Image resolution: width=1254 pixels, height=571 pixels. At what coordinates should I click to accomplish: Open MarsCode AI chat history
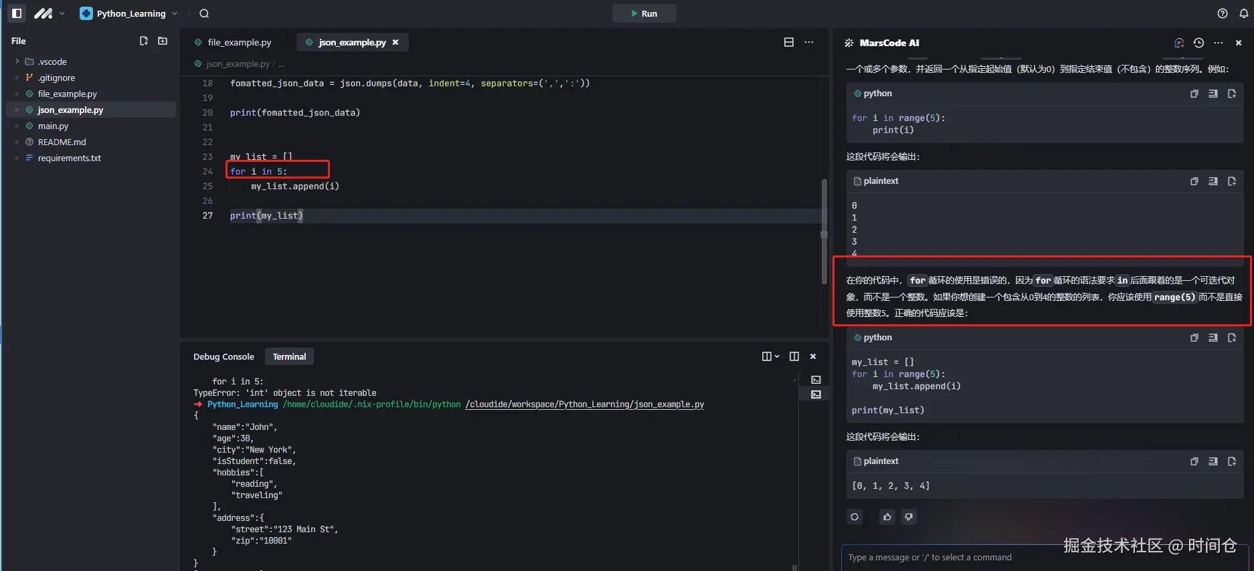pyautogui.click(x=1198, y=43)
